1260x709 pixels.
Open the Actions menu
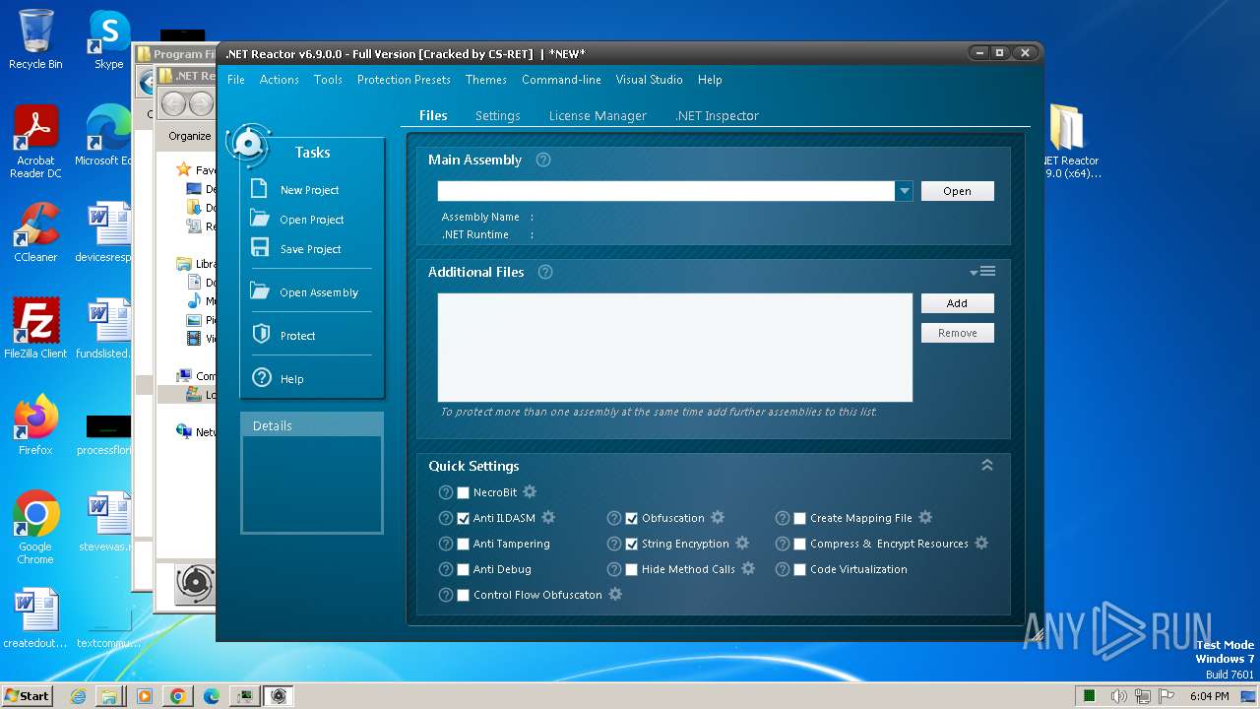point(280,80)
